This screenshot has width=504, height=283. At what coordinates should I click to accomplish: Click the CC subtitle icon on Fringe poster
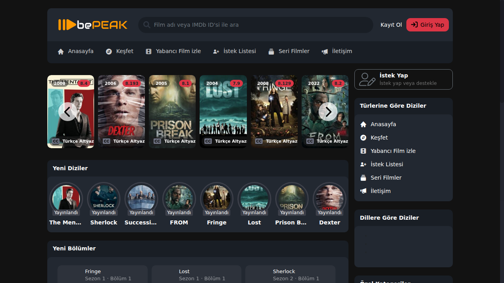tap(259, 141)
